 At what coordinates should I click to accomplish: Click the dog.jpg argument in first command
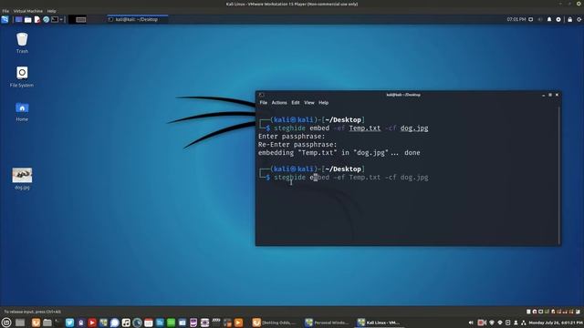pyautogui.click(x=414, y=128)
